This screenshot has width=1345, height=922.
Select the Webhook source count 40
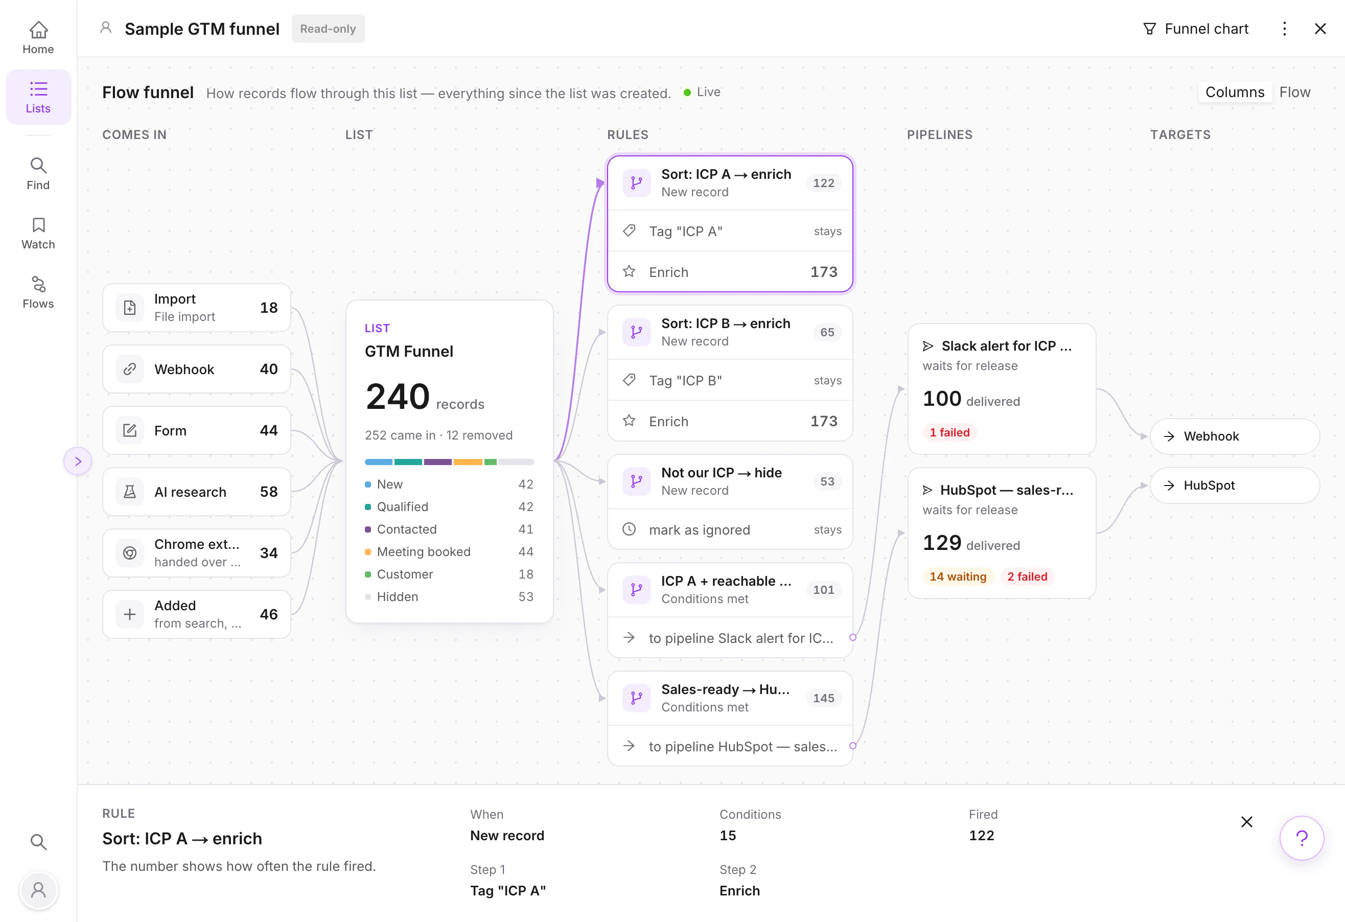tap(268, 368)
